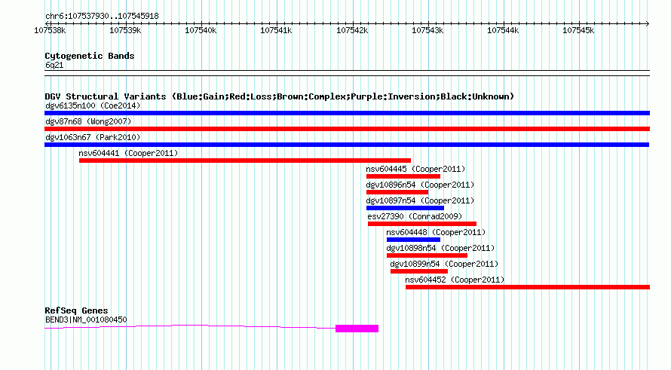Click the 107538k ruler tick label
Image resolution: width=671 pixels, height=370 pixels.
pos(50,30)
